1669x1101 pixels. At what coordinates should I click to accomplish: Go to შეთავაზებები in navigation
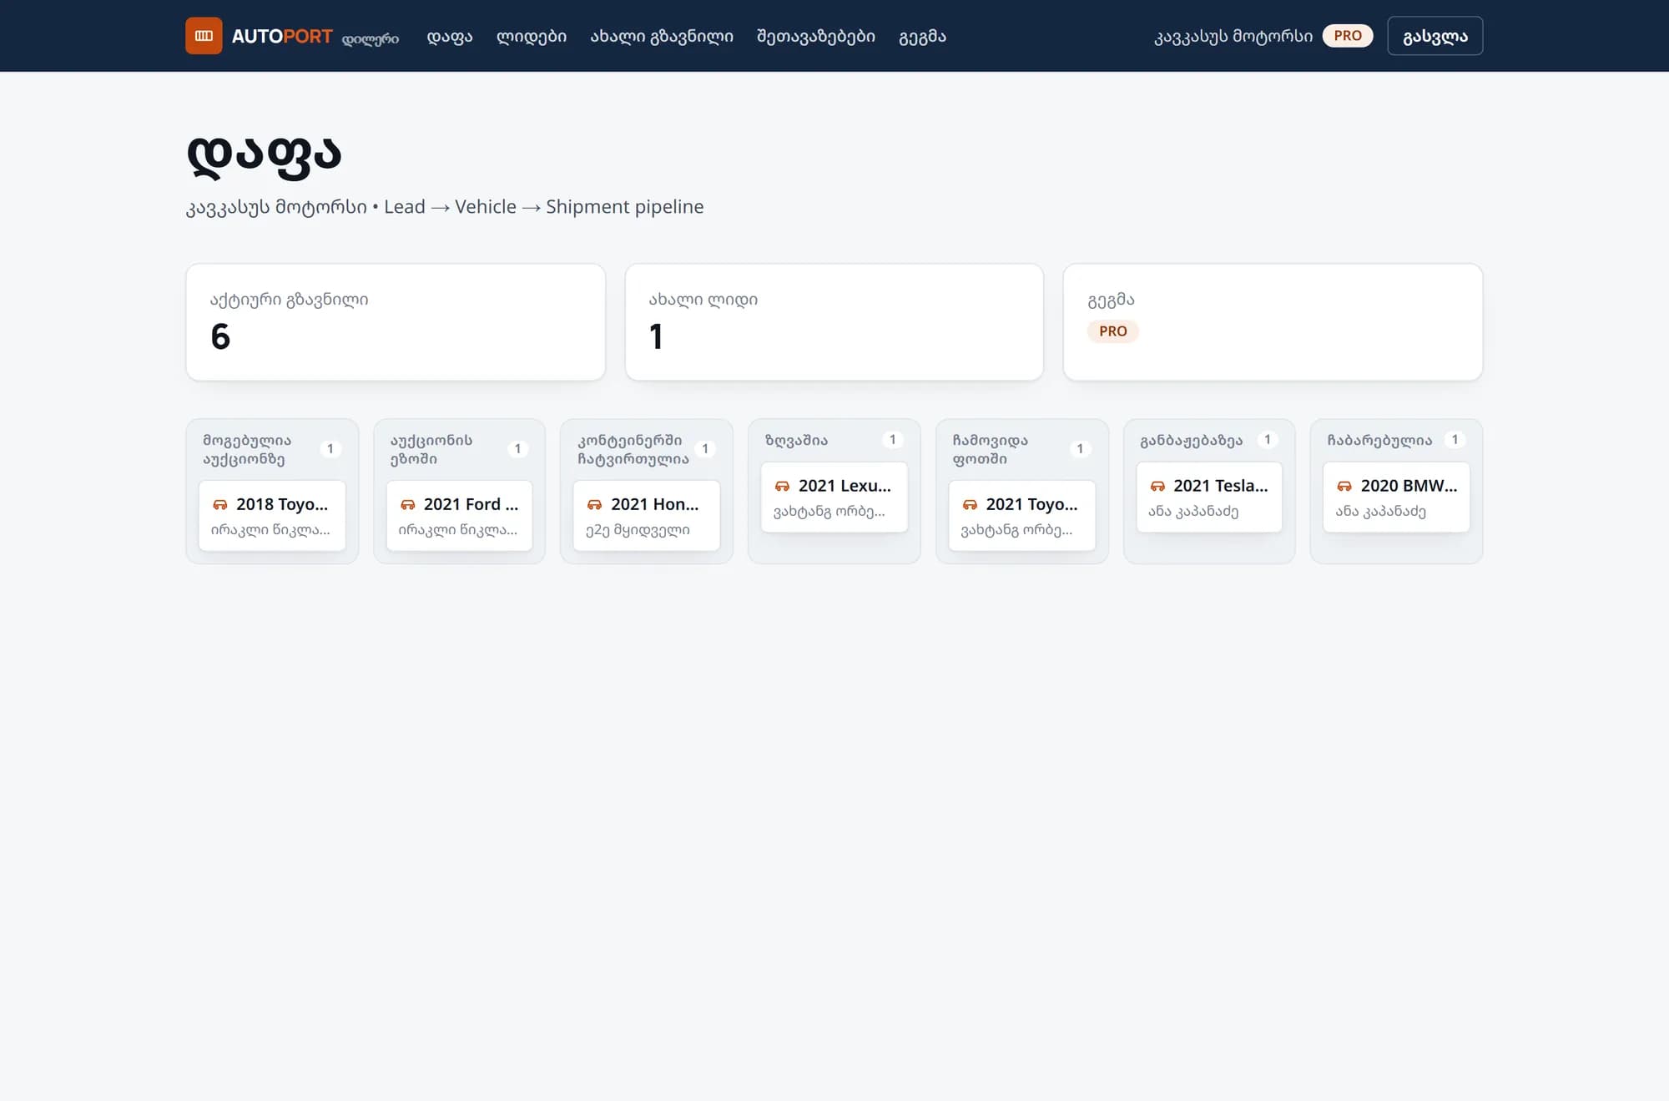816,36
